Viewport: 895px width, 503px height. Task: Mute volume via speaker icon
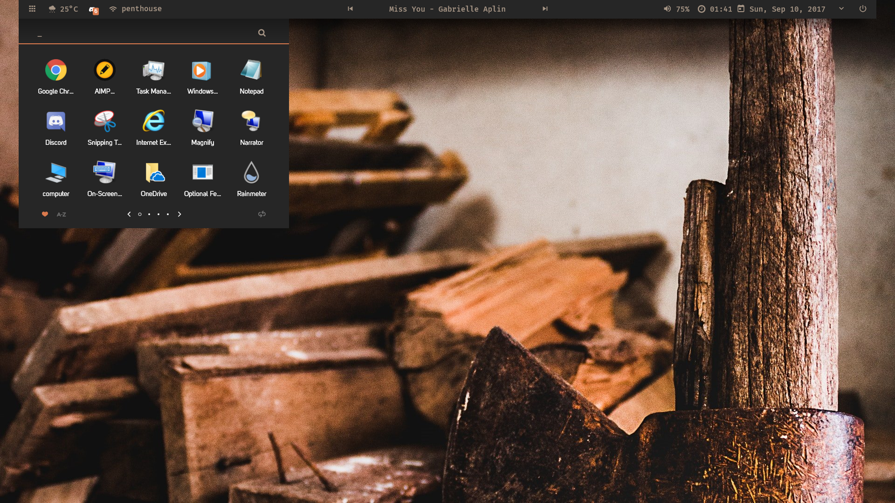667,9
